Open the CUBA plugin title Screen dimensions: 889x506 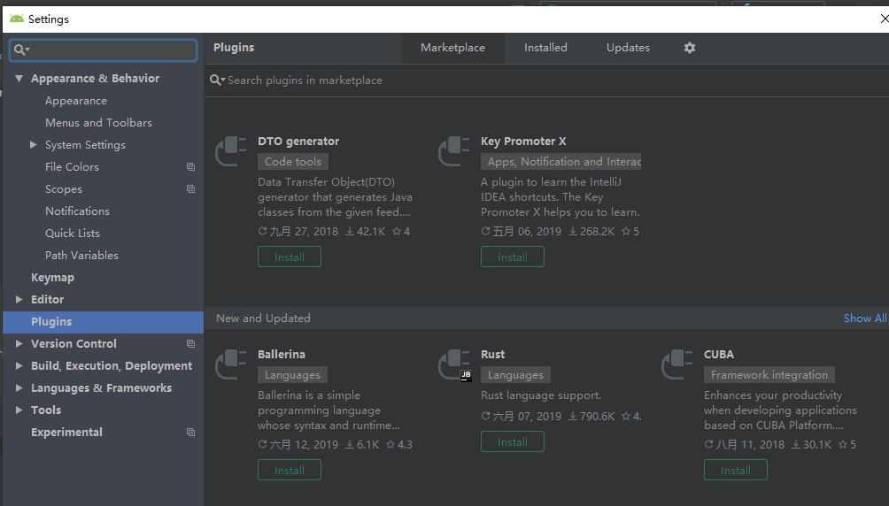click(719, 354)
